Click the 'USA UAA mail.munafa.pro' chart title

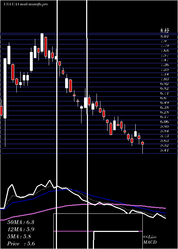tap(26, 4)
